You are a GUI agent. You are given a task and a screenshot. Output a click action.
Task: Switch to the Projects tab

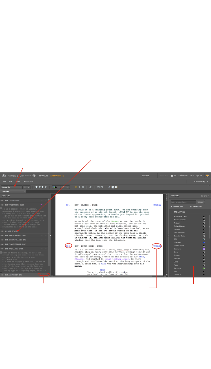click(x=43, y=175)
